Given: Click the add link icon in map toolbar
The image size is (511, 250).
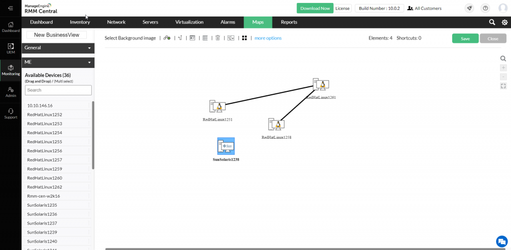Looking at the screenshot, I should (x=167, y=38).
